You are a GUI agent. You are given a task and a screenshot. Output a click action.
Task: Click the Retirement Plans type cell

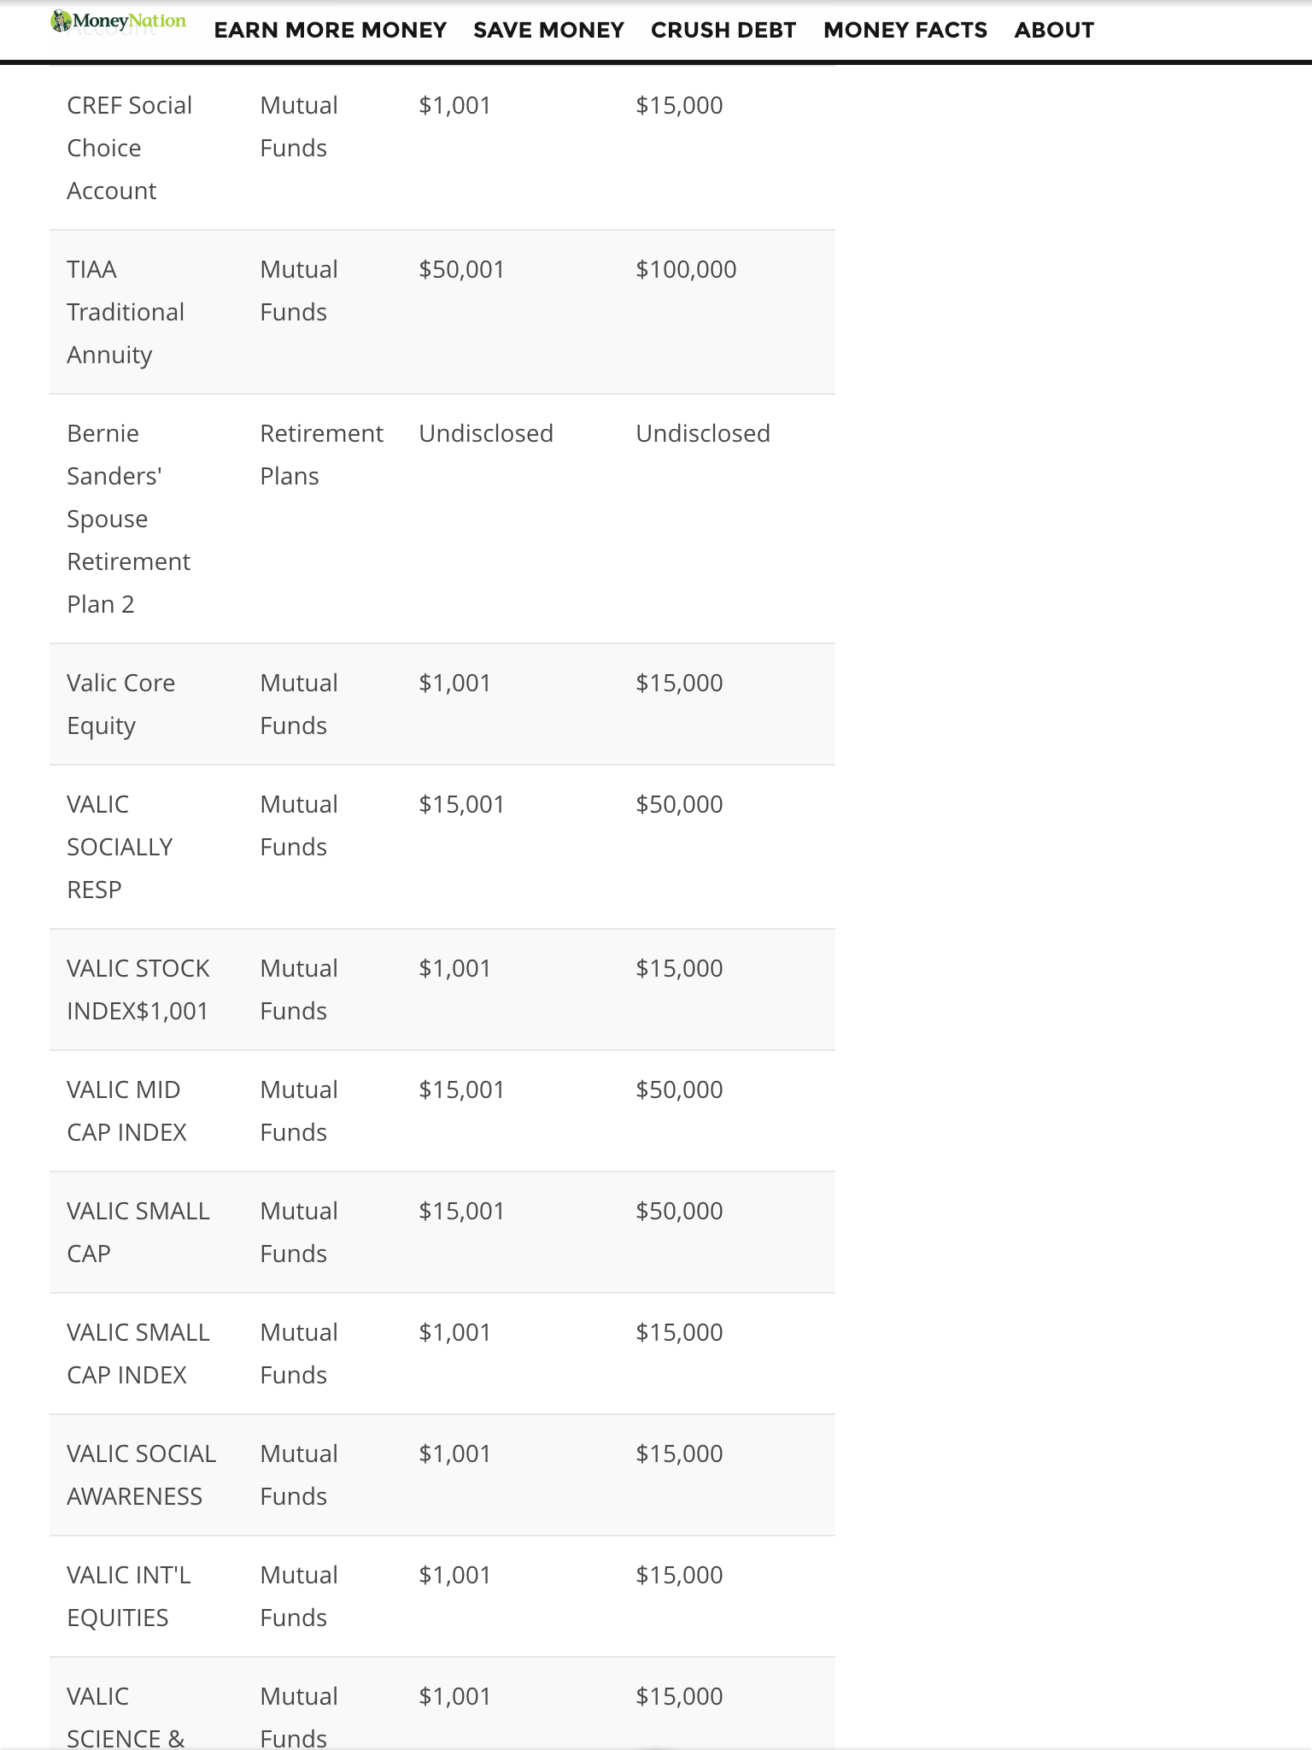pyautogui.click(x=321, y=455)
